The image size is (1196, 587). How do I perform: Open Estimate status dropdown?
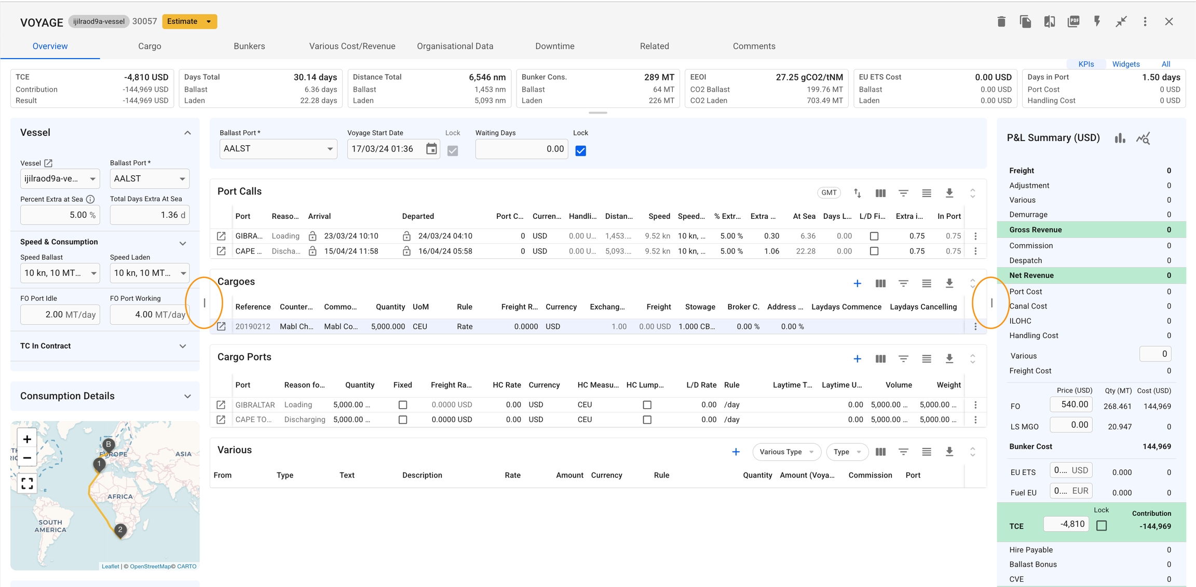[x=189, y=21]
